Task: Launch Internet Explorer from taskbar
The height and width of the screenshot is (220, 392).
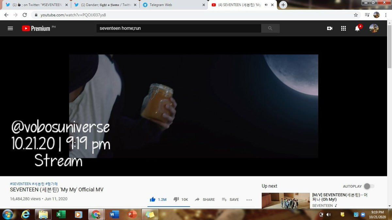Action: pyautogui.click(x=26, y=214)
